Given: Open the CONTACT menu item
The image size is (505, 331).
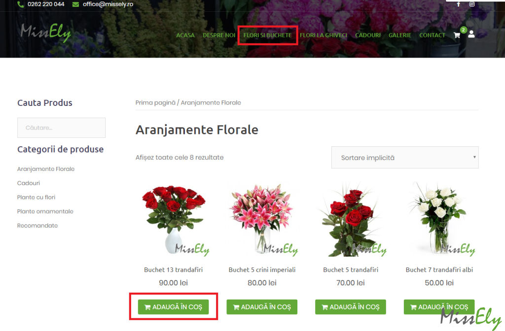Looking at the screenshot, I should 432,35.
